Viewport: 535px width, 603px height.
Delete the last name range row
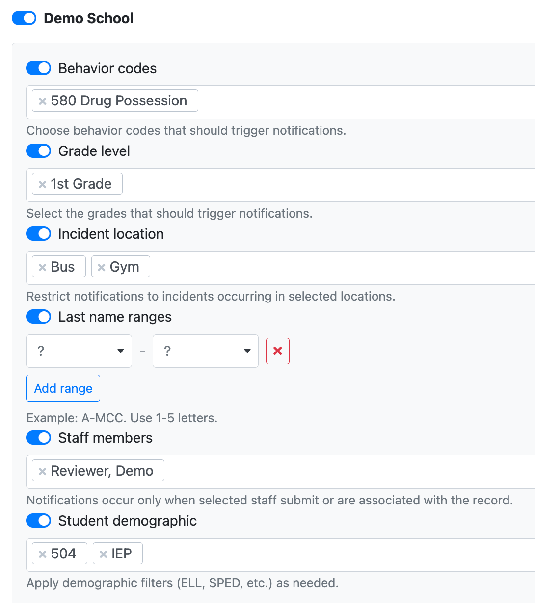tap(277, 351)
